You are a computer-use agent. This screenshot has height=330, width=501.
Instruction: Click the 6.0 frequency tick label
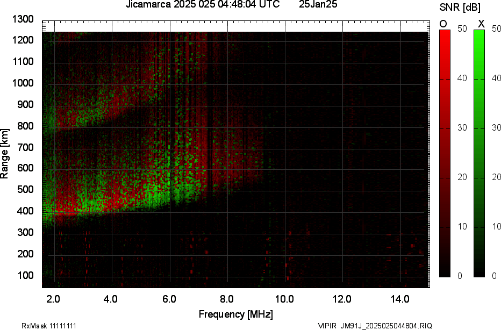169,299
